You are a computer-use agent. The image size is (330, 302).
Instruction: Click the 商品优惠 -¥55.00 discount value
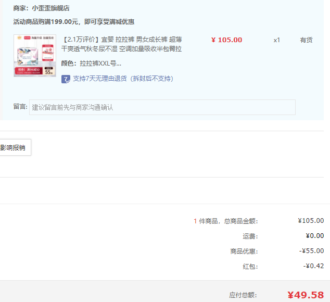point(312,251)
